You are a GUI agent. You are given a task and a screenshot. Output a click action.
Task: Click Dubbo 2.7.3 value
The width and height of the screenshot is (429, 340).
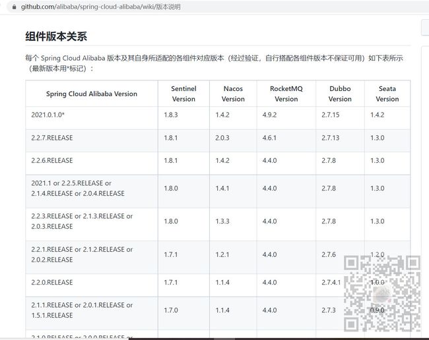[329, 310]
